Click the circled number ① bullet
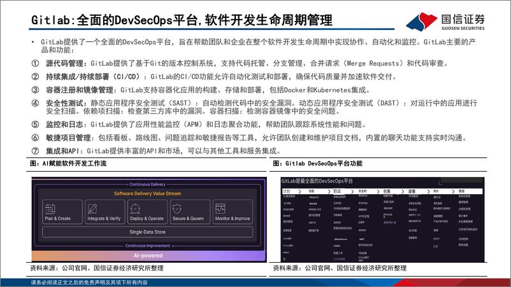The height and width of the screenshot is (287, 511). (x=35, y=64)
